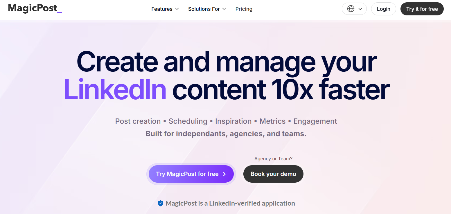Image resolution: width=451 pixels, height=214 pixels.
Task: Click the purple LinkedIn word in headline
Action: coord(115,89)
